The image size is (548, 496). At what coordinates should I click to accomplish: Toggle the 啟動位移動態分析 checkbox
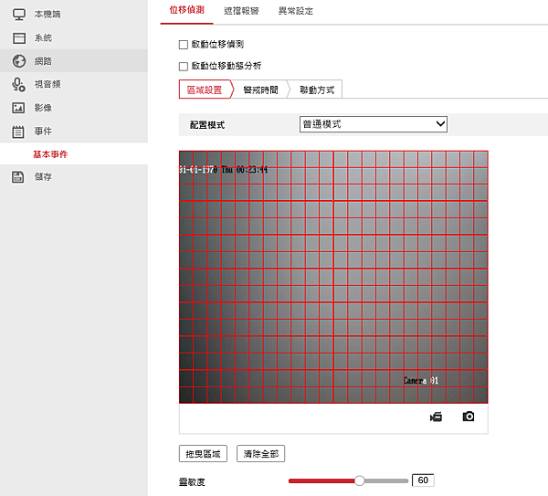pyautogui.click(x=184, y=67)
